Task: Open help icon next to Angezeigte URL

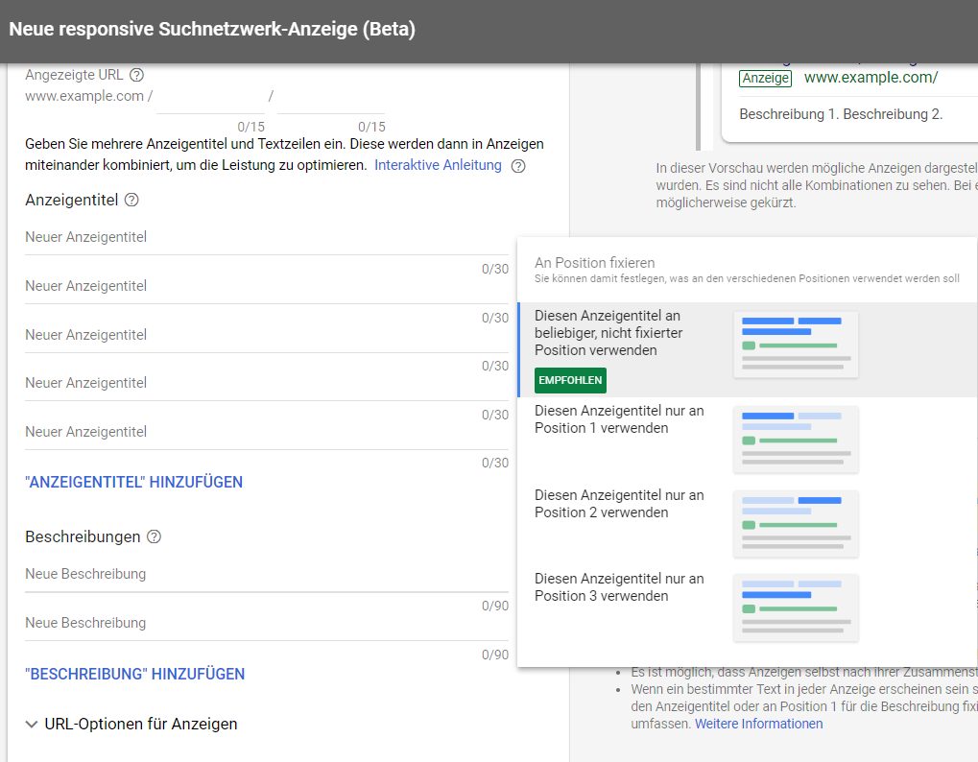Action: [x=135, y=74]
